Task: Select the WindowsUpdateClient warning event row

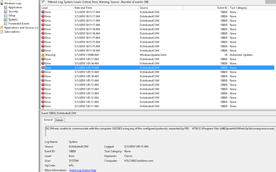Action: (x=153, y=55)
